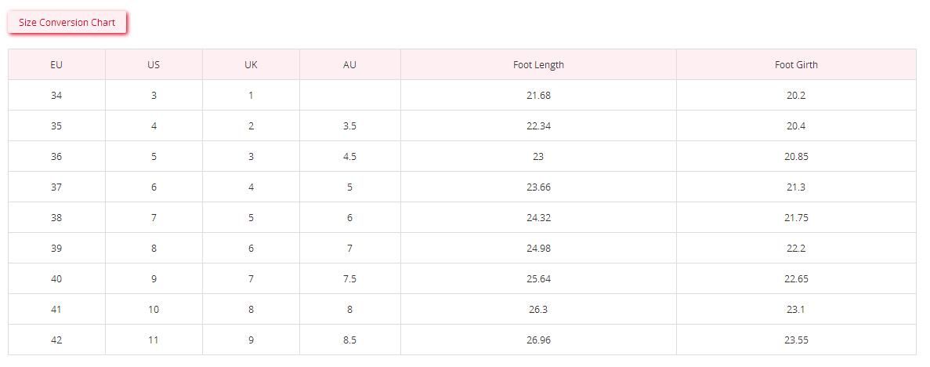
Task: Click the empty AU cell for EU 34
Action: coord(350,95)
